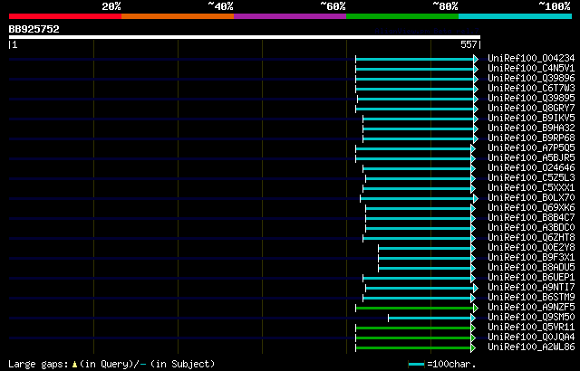Select hit label UniRef100_Q5VR11
The width and height of the screenshot is (580, 371).
531,328
